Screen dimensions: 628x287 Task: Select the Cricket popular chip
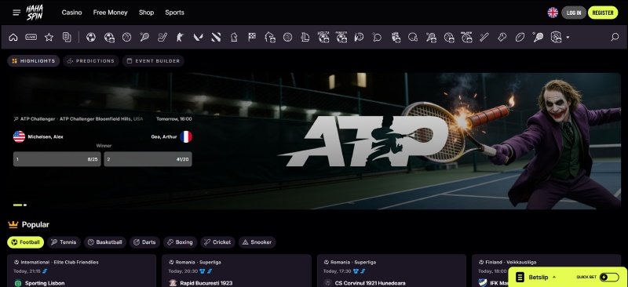(x=218, y=242)
